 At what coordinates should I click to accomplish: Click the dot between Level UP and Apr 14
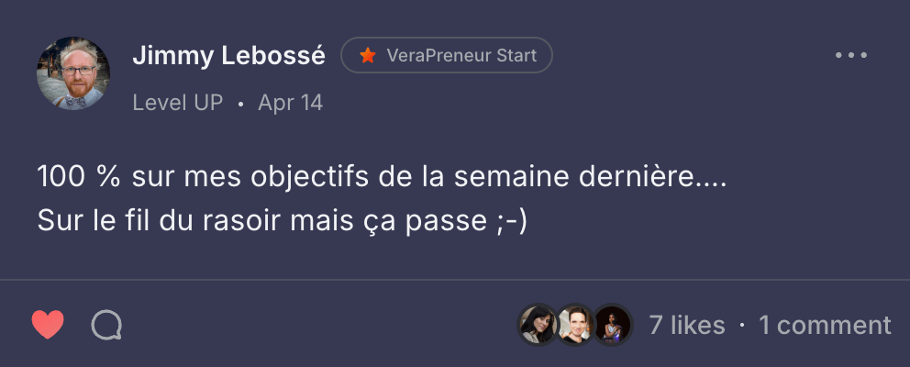point(240,104)
